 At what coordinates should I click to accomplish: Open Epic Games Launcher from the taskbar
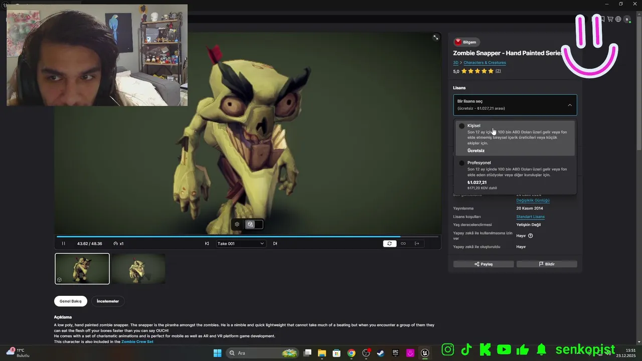pyautogui.click(x=395, y=353)
